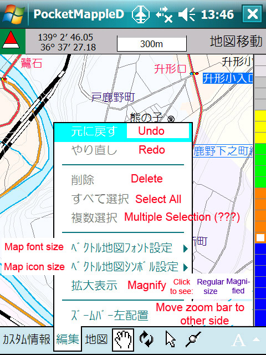Click the zoom bar white position marker

[x=260, y=238]
